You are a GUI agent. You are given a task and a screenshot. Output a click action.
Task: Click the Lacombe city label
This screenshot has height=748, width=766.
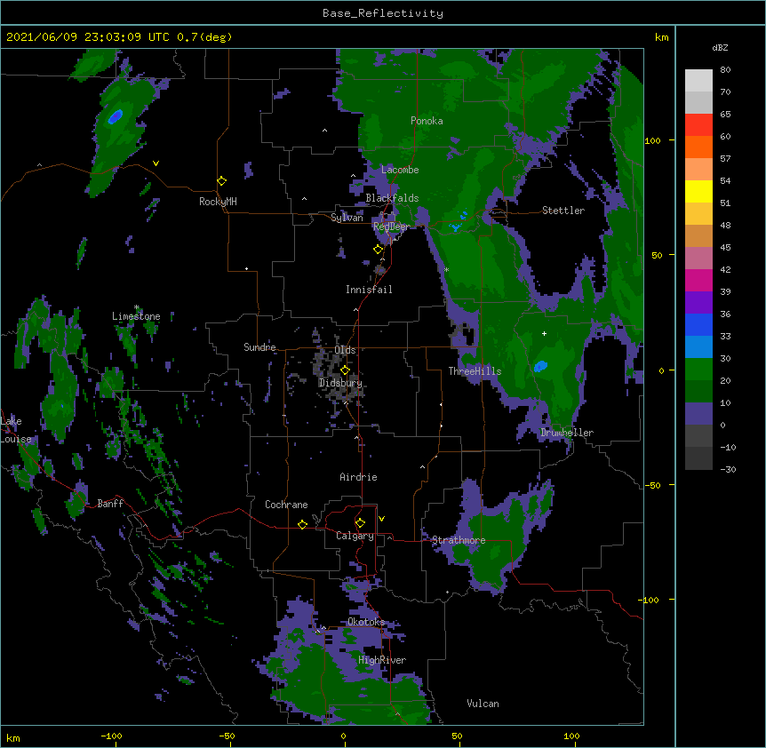[x=400, y=170]
